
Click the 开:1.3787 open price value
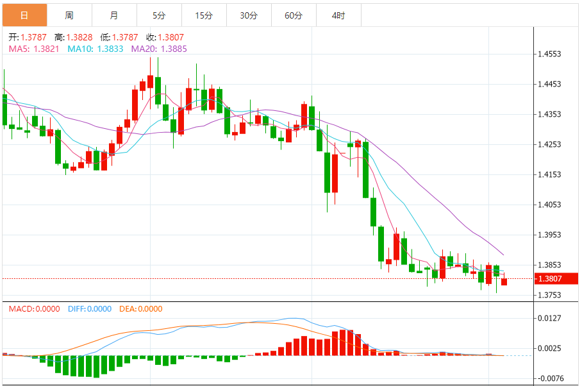pyautogui.click(x=28, y=37)
